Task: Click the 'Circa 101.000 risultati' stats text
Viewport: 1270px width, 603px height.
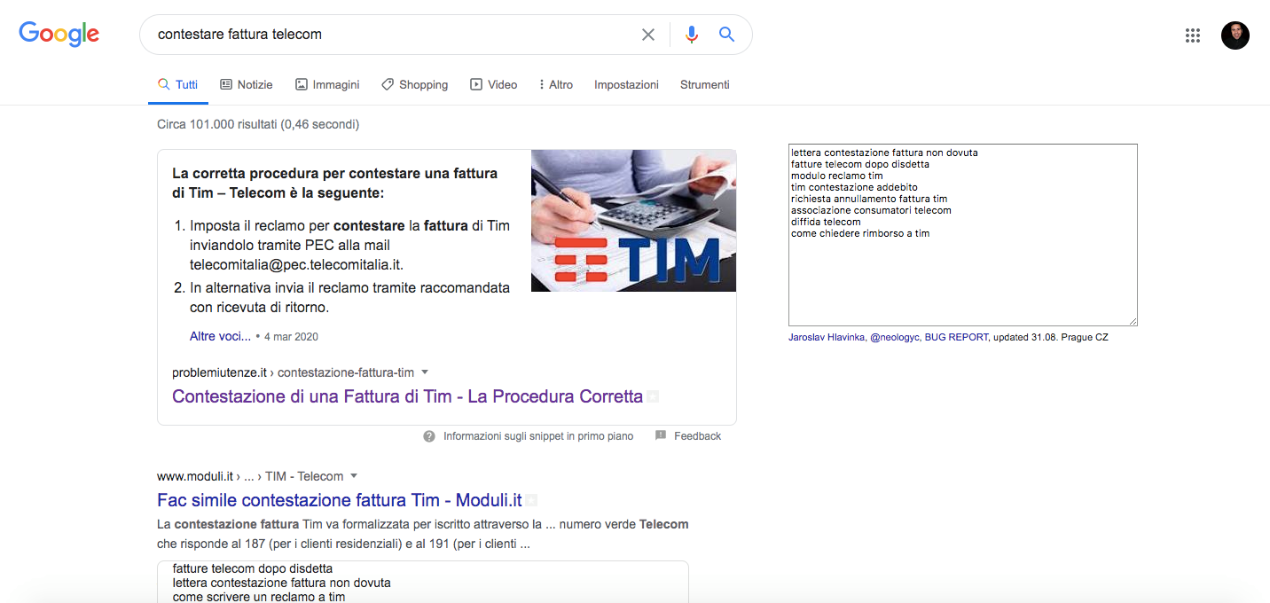Action: 258,125
